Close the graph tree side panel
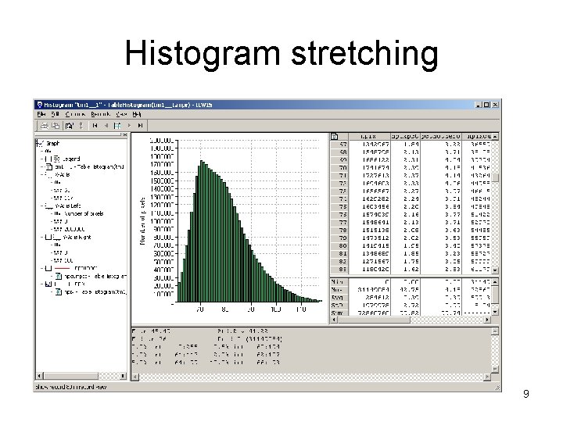This screenshot has height=422, width=563. click(124, 135)
